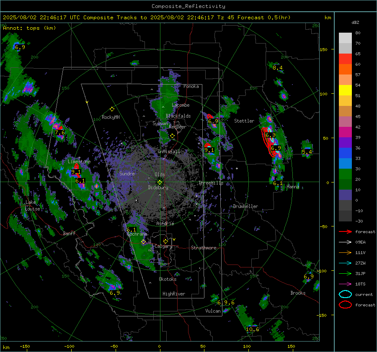Click the yellow diamond marker above Calgary
The image size is (377, 352).
pyautogui.click(x=165, y=241)
